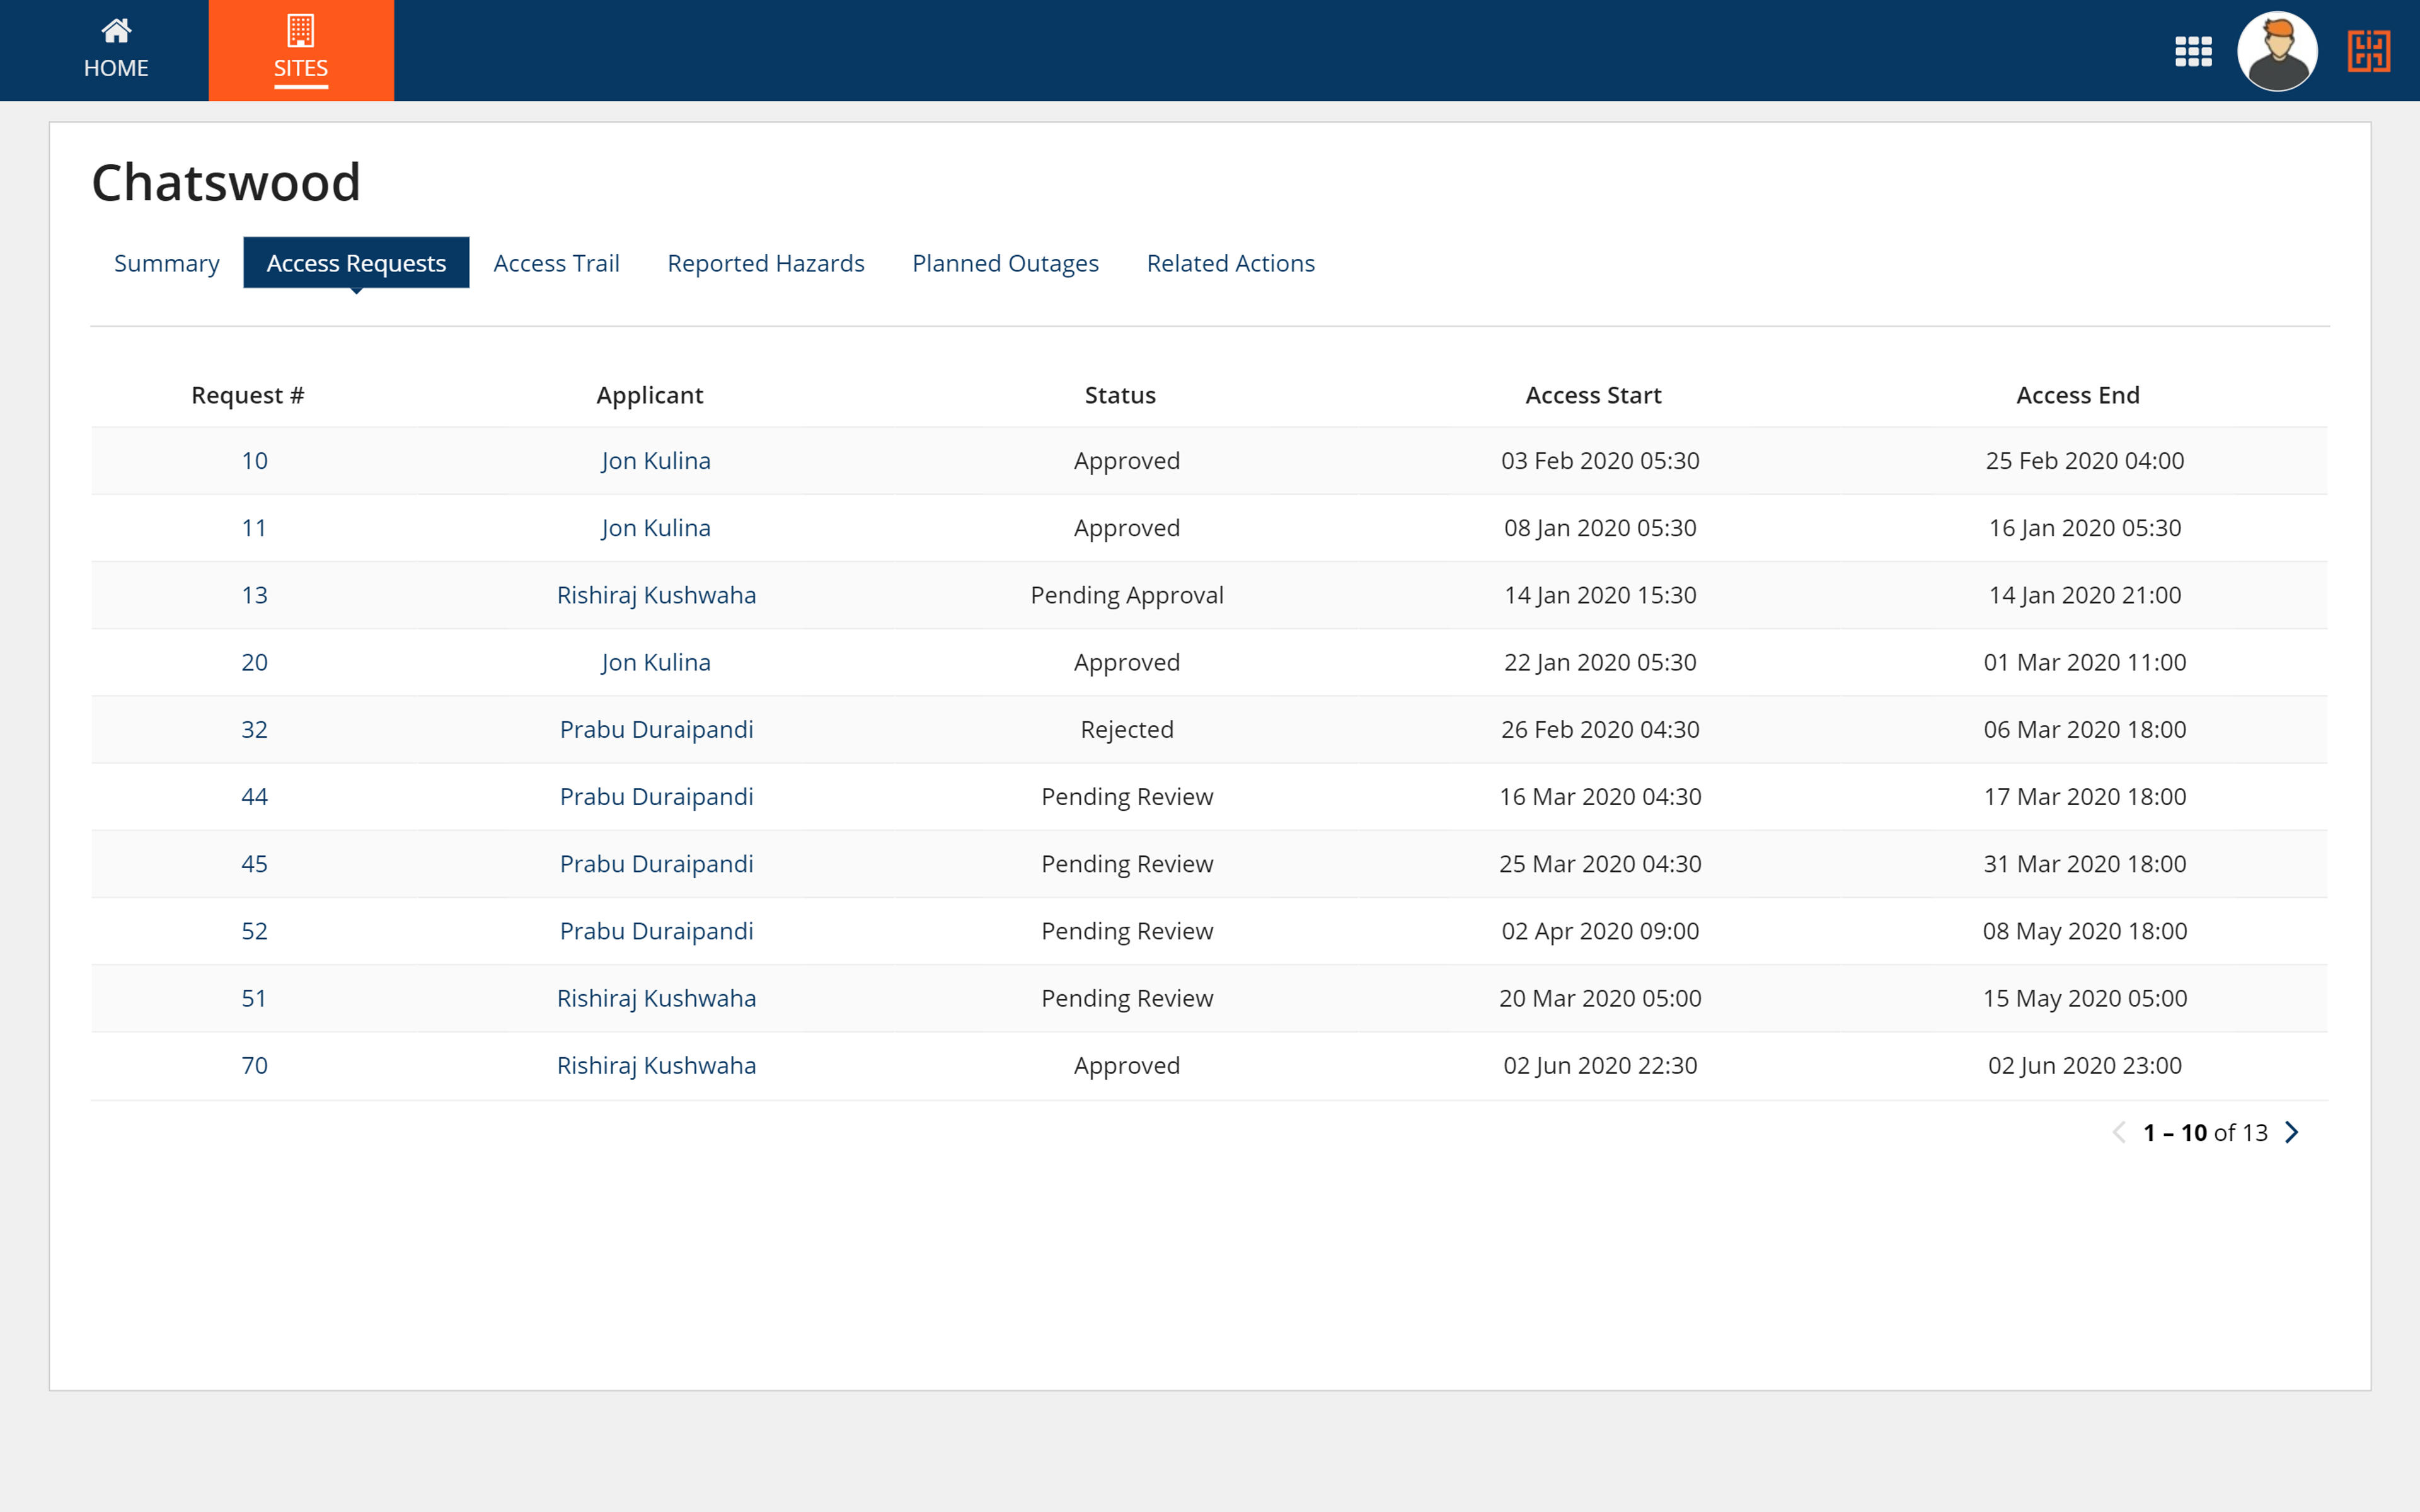Click the '14 Jan 2020 21:00' end date
Image resolution: width=2420 pixels, height=1512 pixels.
tap(2085, 595)
